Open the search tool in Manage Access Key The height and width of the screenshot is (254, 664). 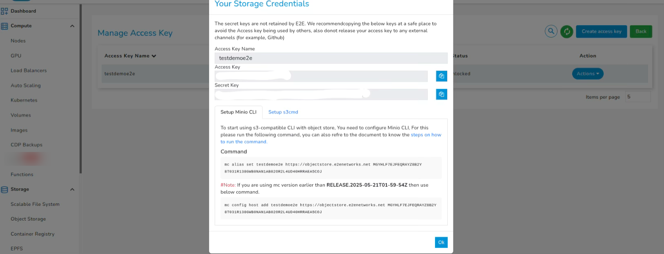pyautogui.click(x=551, y=31)
